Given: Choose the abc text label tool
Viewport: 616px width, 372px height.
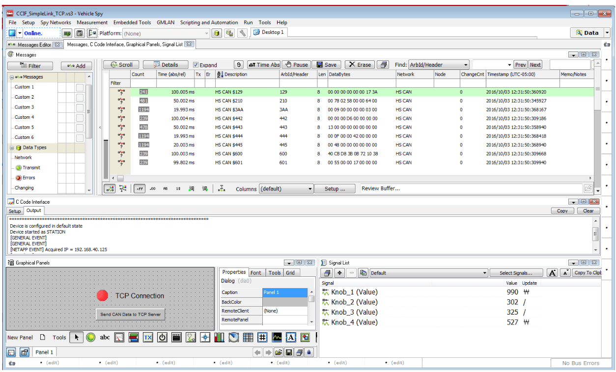Looking at the screenshot, I should pyautogui.click(x=105, y=337).
